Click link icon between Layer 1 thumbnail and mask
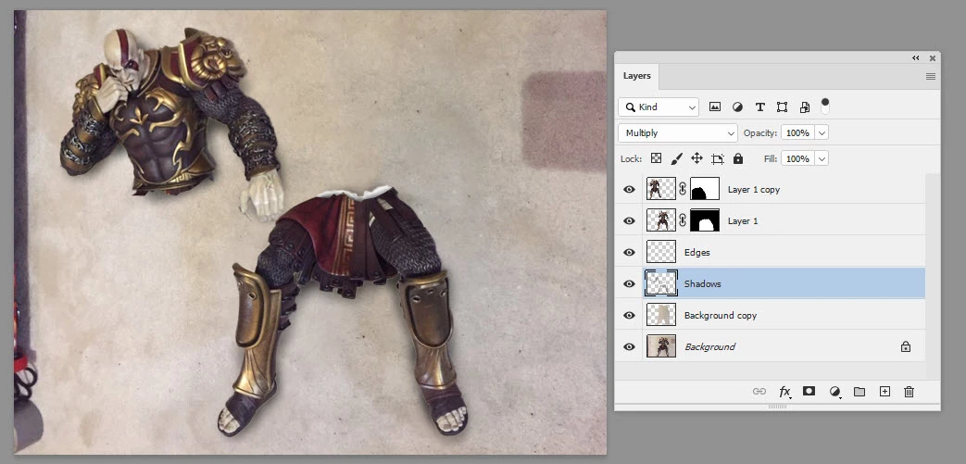 pyautogui.click(x=683, y=220)
